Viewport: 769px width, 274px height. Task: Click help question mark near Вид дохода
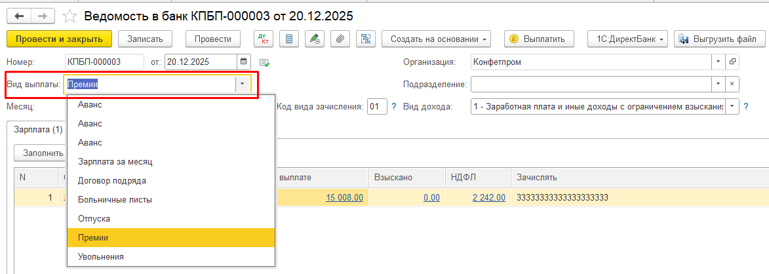[746, 106]
